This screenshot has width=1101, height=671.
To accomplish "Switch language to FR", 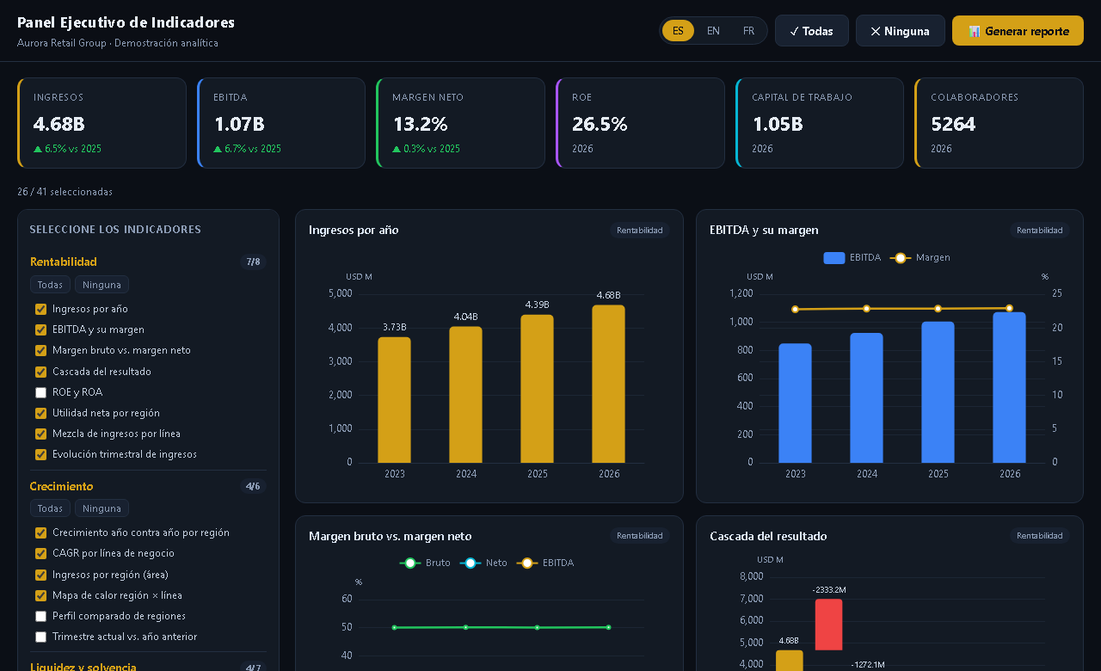I will [748, 31].
